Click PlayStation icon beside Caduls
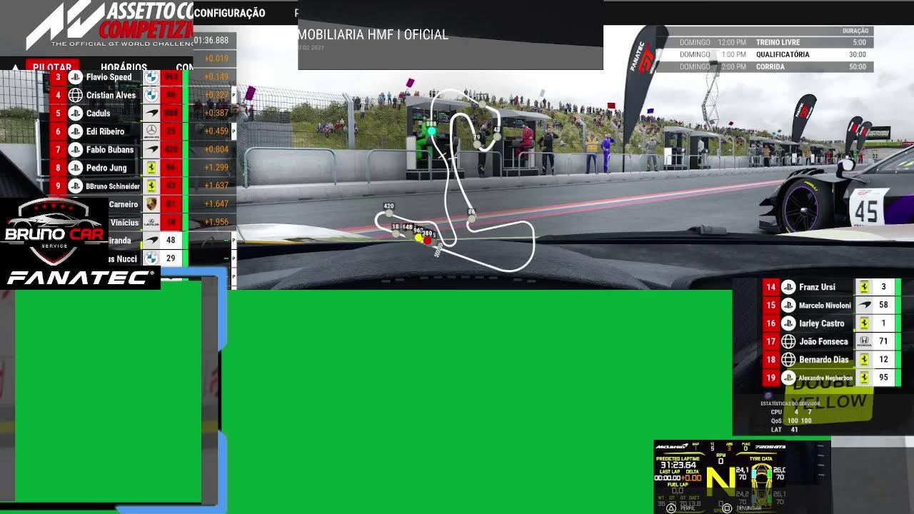 click(75, 113)
